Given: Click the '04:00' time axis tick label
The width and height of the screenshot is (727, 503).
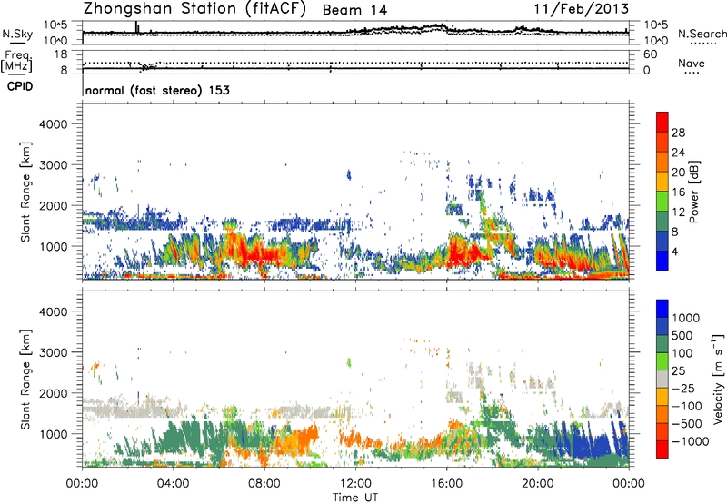Looking at the screenshot, I should coord(173,484).
